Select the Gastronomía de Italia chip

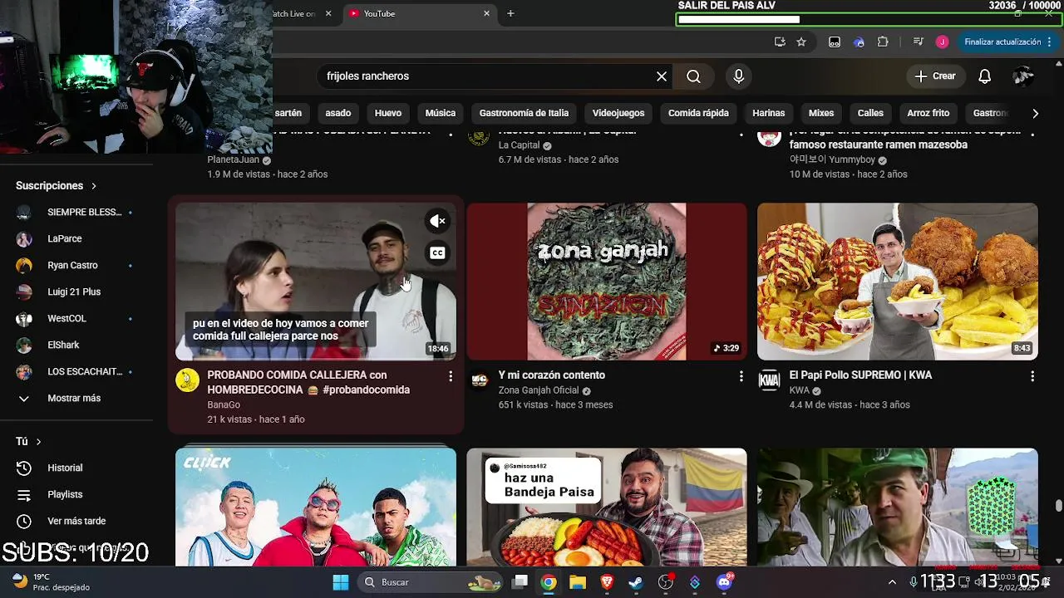tap(524, 113)
